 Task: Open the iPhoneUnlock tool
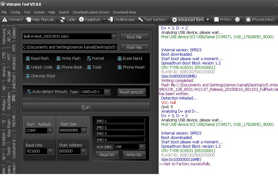coord(261,19)
